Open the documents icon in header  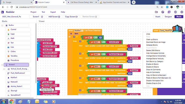pos(169,12)
